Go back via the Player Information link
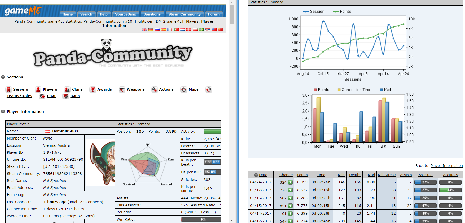This screenshot has height=223, width=465. (x=447, y=166)
